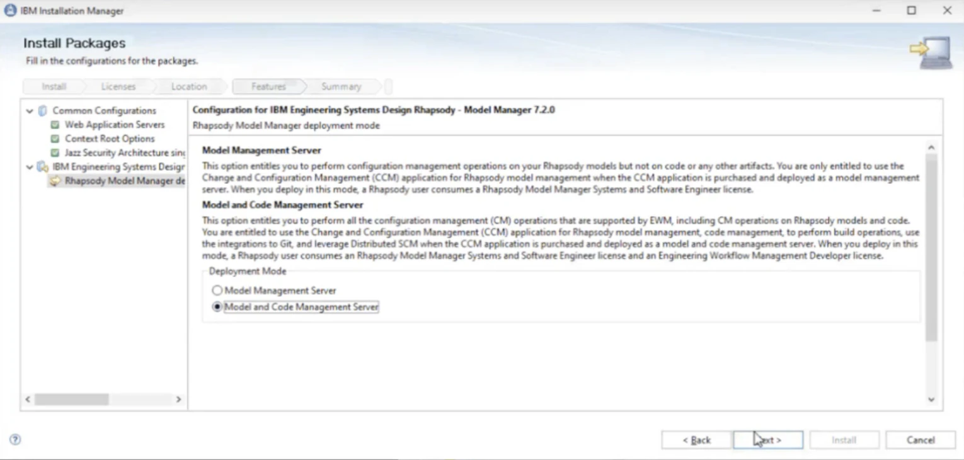This screenshot has height=460, width=964.
Task: Go back with the Back button
Action: click(x=696, y=440)
